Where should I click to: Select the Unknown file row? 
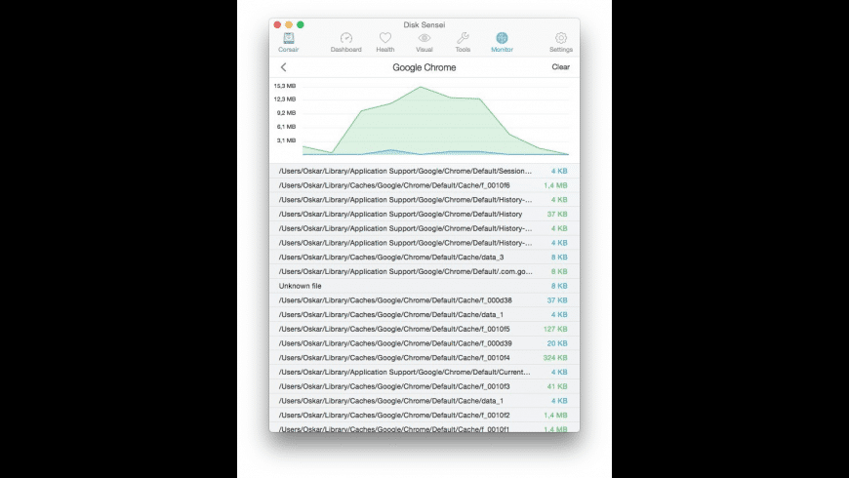click(x=424, y=286)
